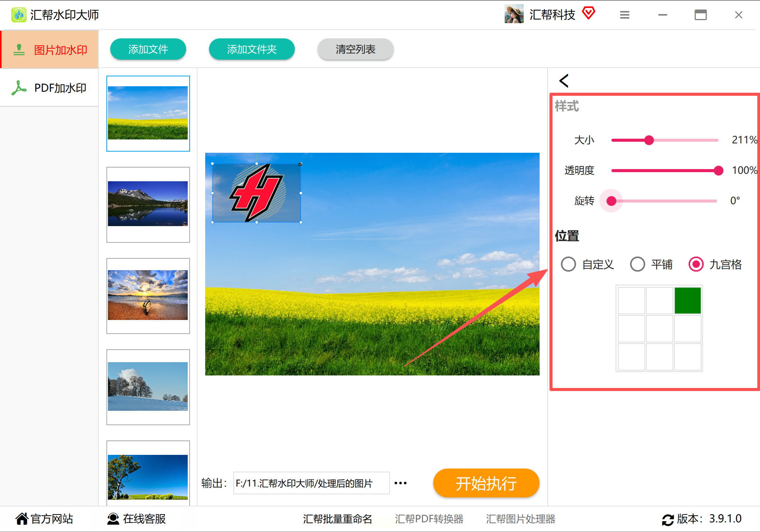Screen dimensions: 760x532
Task: Click the version refresh icon
Action: pyautogui.click(x=668, y=519)
